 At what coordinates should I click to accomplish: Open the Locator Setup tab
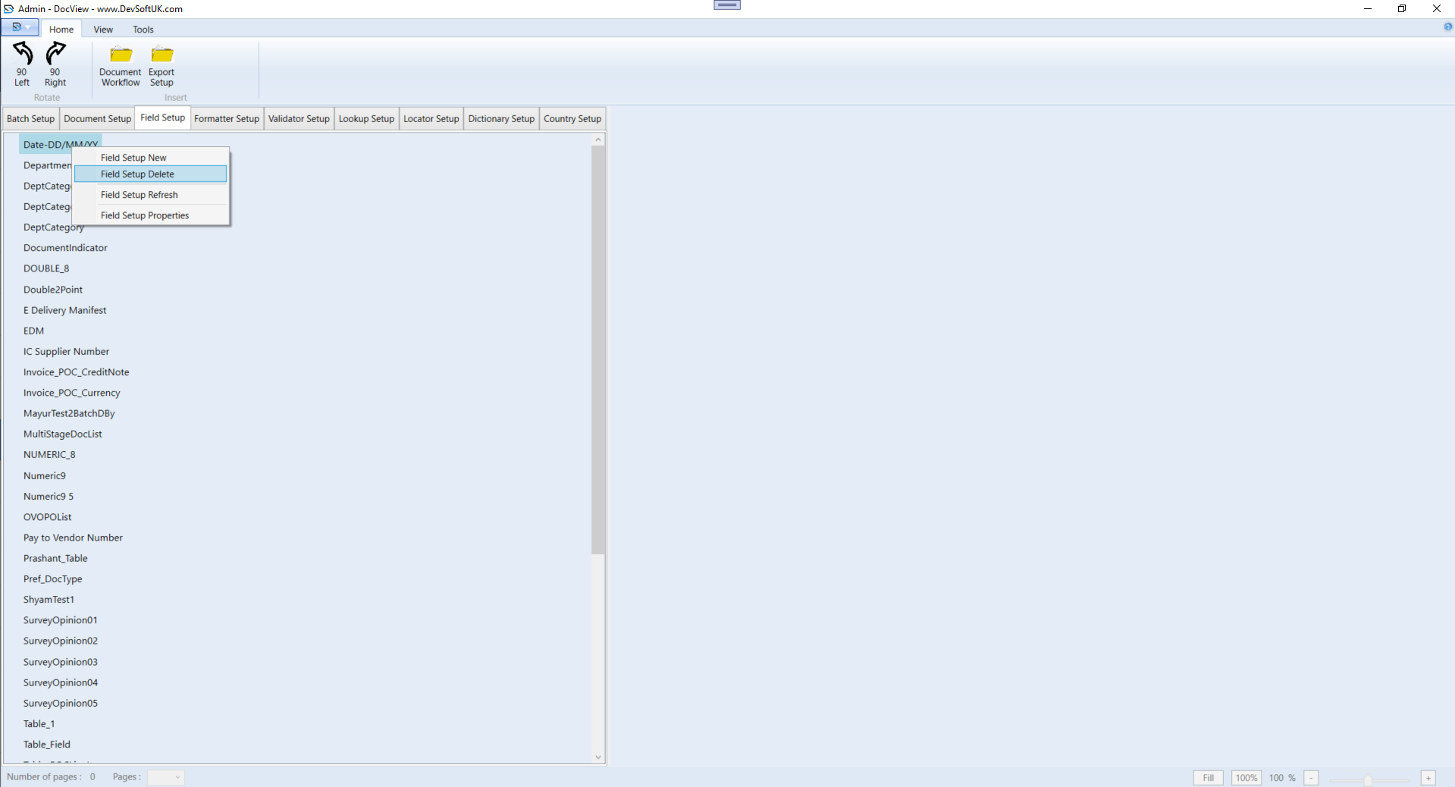(x=431, y=119)
